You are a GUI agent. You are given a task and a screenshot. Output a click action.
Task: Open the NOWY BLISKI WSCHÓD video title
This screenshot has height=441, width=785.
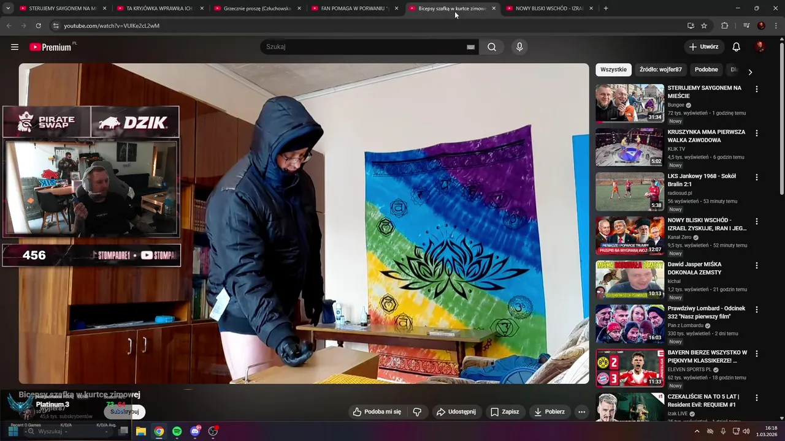[707, 224]
